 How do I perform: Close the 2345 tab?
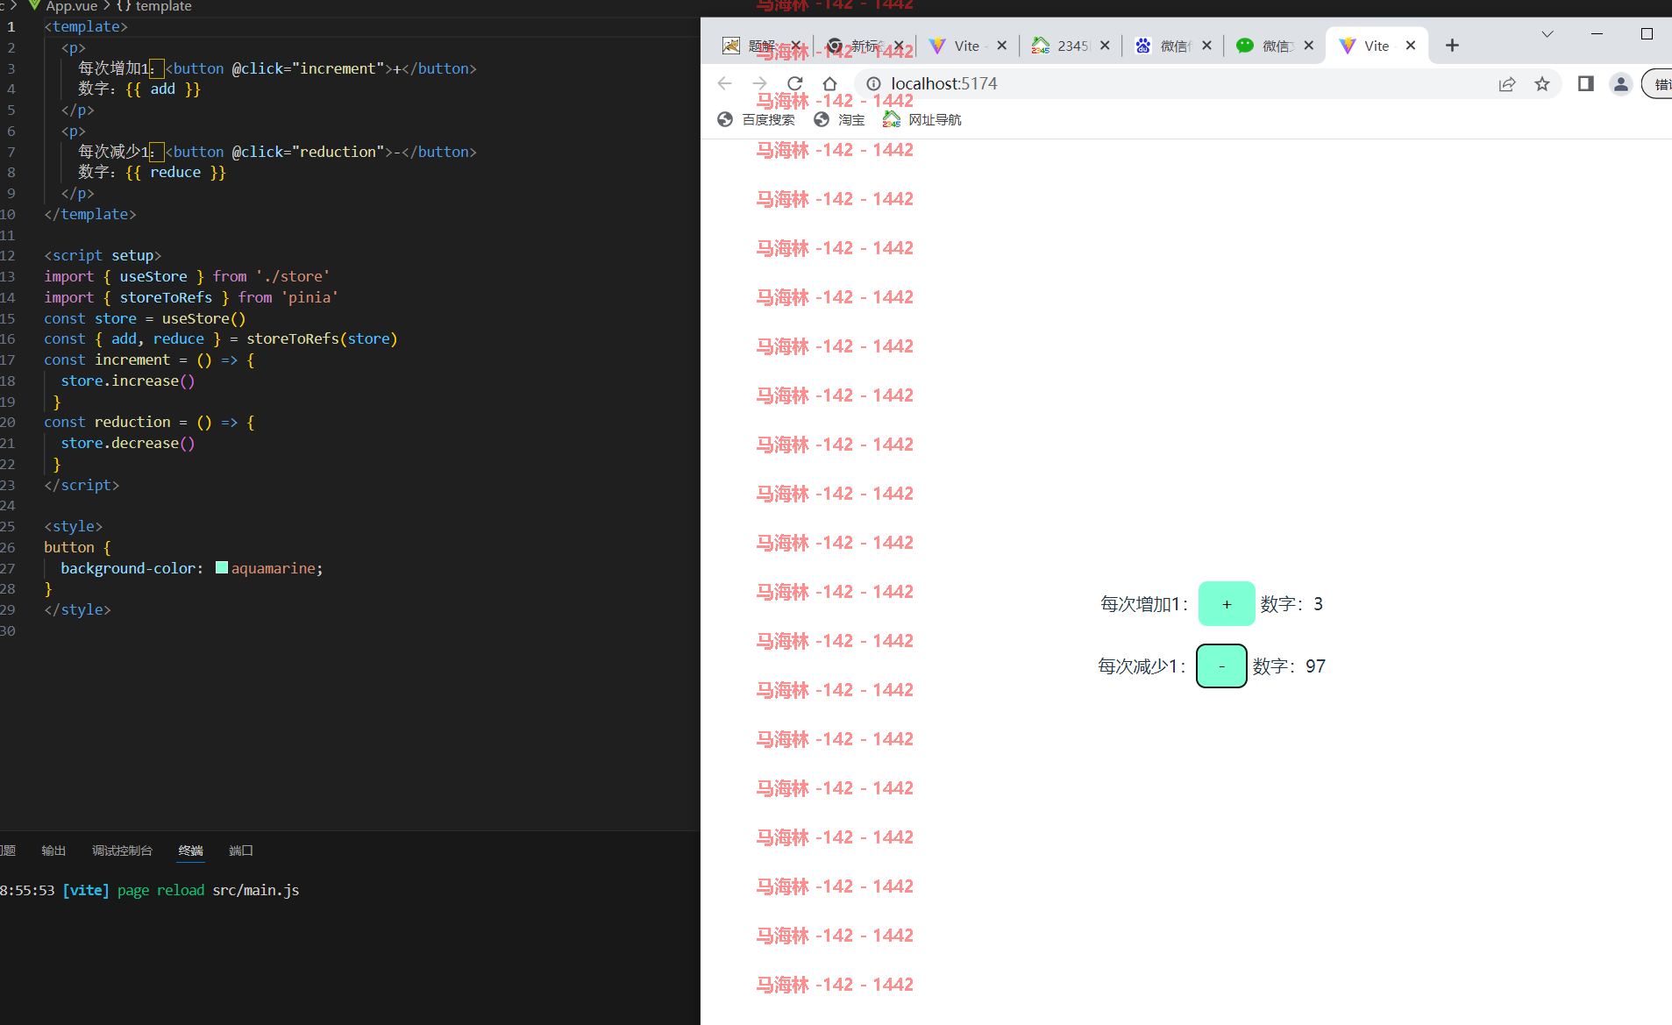[1105, 46]
